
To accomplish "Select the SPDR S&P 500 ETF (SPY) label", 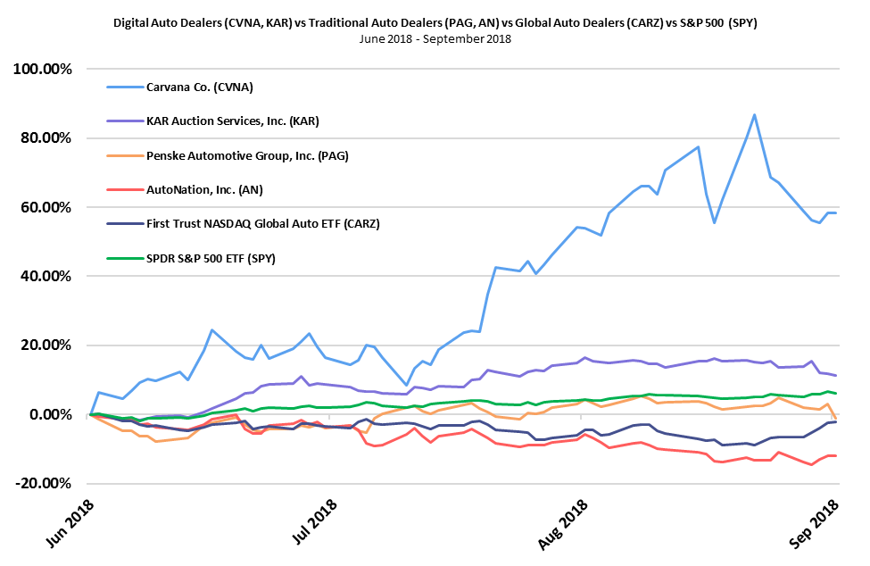I will click(211, 259).
